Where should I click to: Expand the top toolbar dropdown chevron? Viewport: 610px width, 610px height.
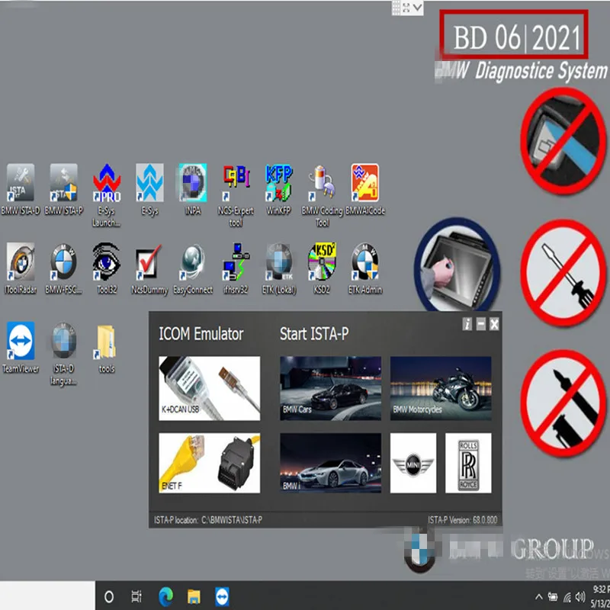(417, 8)
